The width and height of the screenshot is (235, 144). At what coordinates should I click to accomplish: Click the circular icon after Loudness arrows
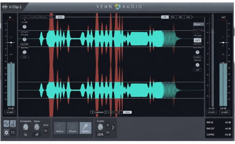[111, 112]
